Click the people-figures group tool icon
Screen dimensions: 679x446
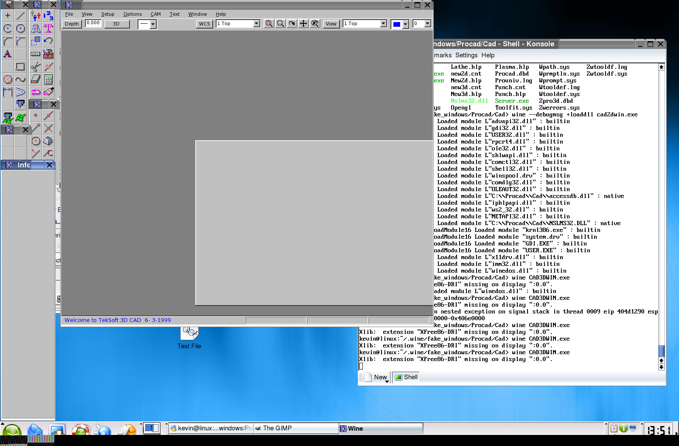(36, 16)
